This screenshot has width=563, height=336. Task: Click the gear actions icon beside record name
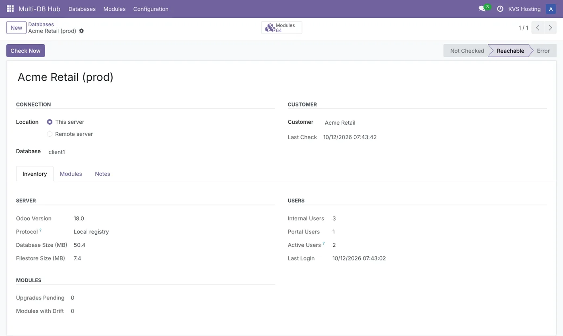82,31
